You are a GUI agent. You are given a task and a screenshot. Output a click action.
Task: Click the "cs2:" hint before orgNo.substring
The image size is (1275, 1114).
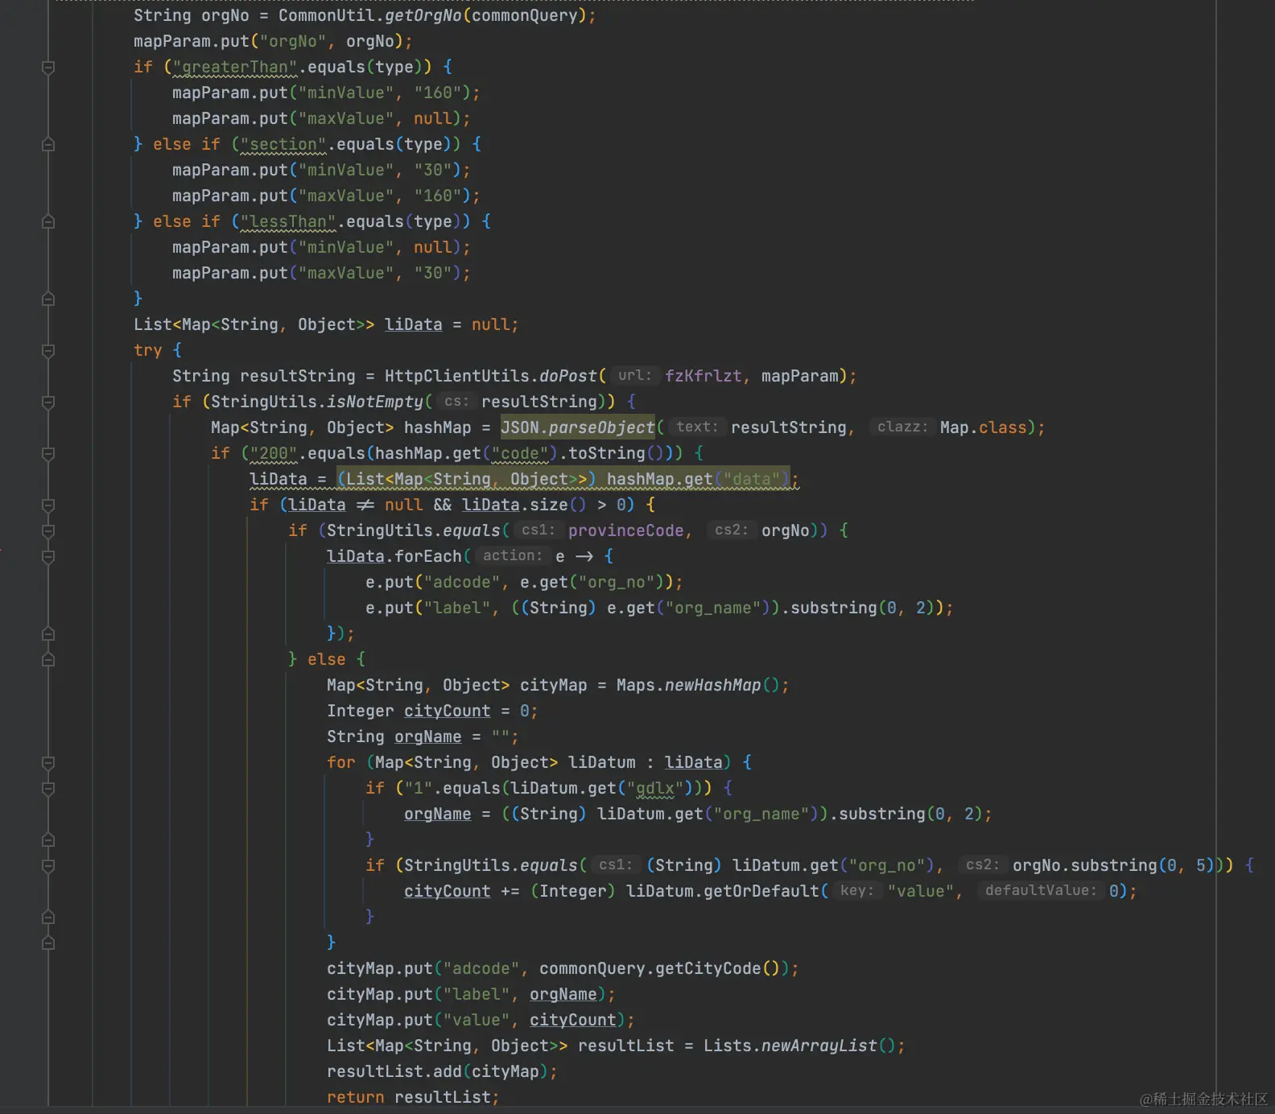983,865
